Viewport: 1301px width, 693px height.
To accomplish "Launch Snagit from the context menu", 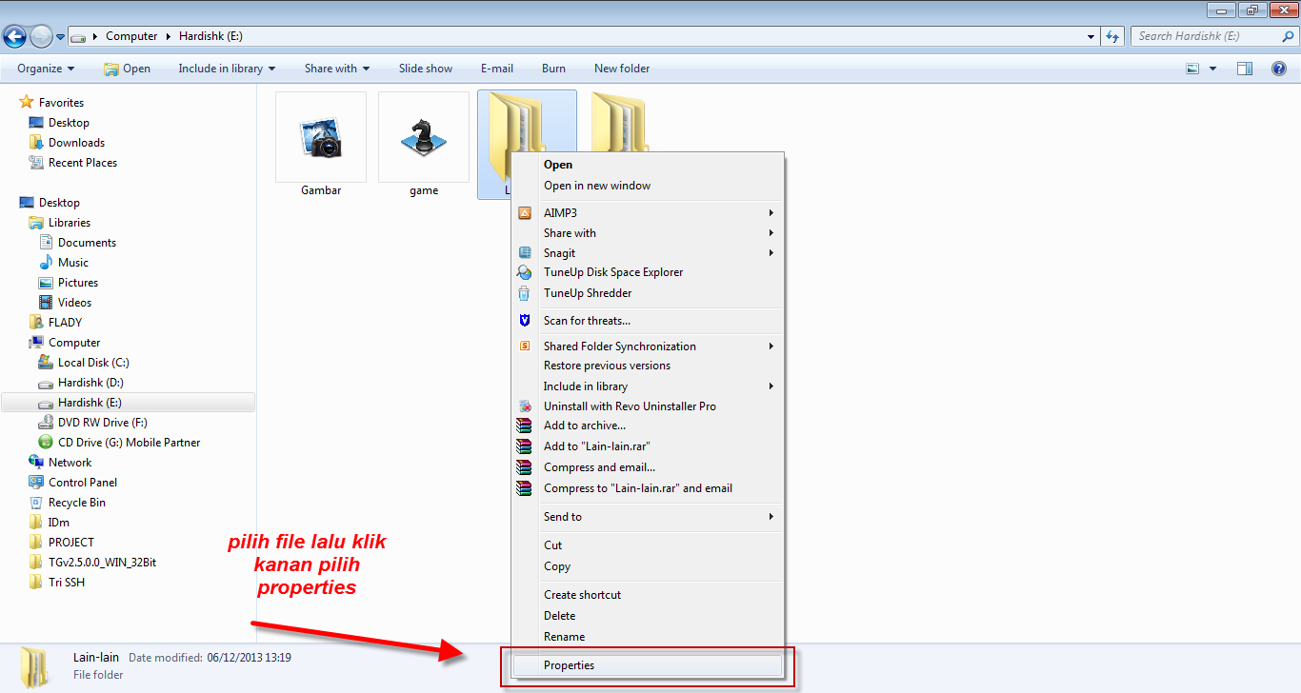I will tap(559, 252).
